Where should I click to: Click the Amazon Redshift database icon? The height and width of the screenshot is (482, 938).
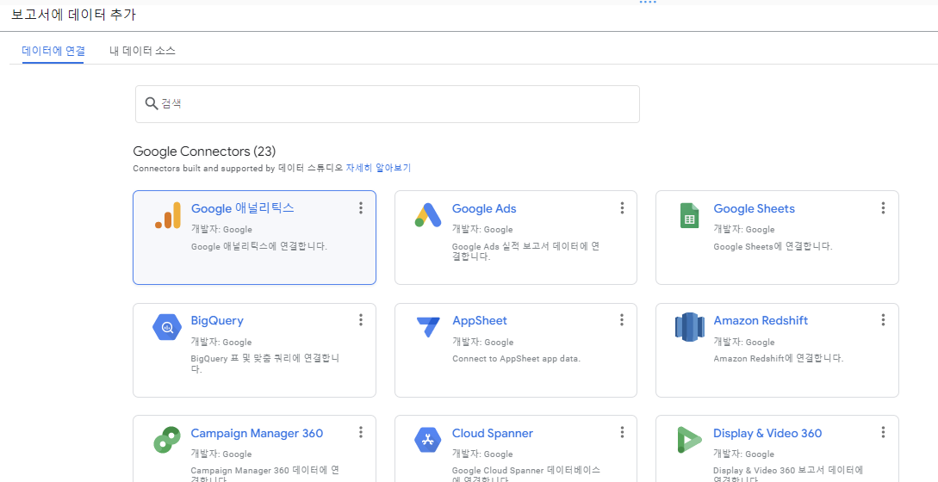689,327
